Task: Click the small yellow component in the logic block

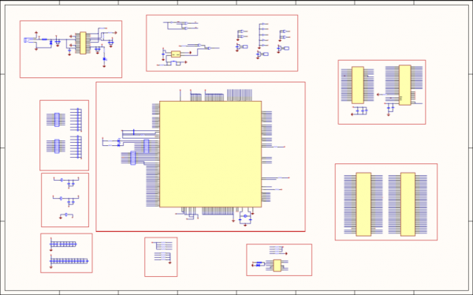Action: click(x=176, y=54)
